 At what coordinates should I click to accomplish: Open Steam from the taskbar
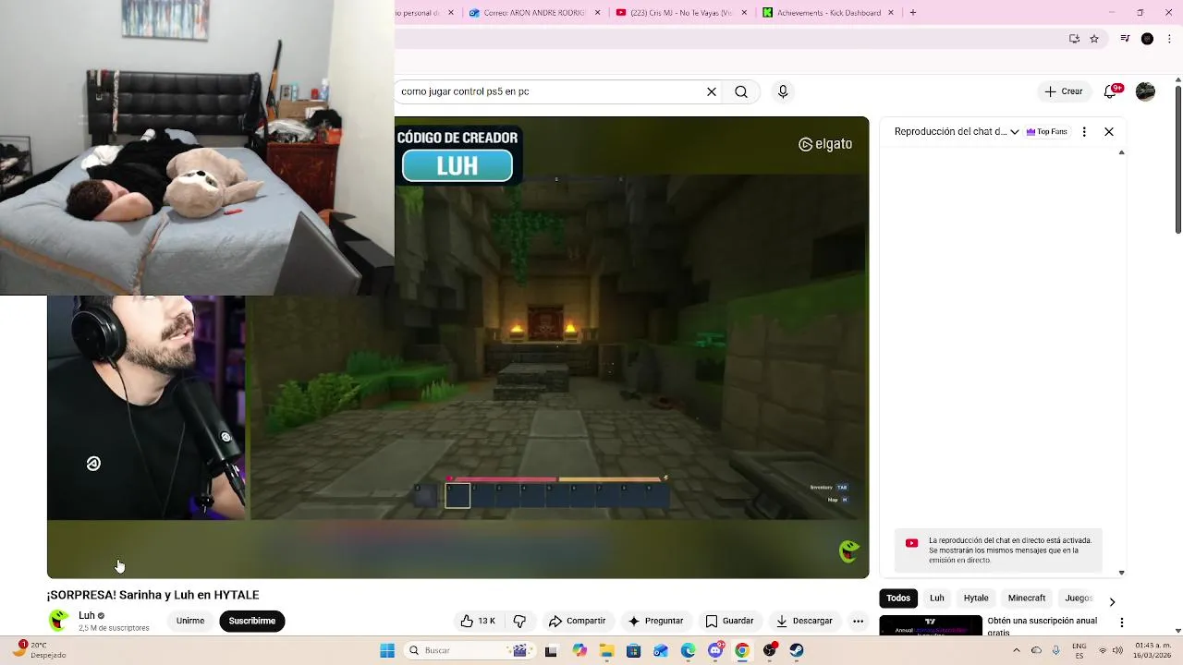[x=797, y=650]
